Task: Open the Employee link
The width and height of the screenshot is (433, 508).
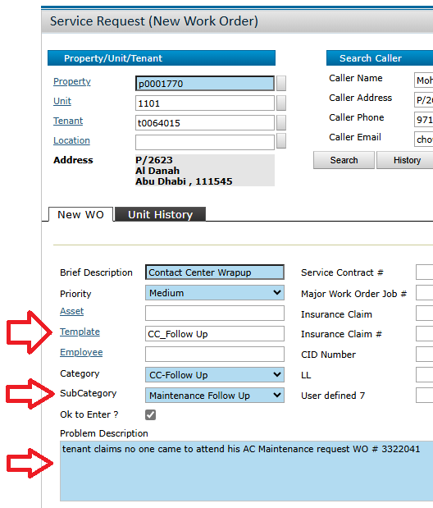Action: (81, 352)
